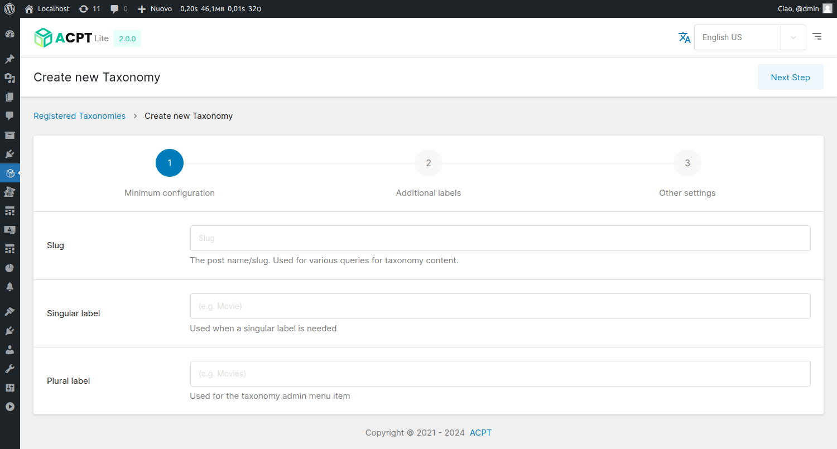The image size is (837, 449).
Task: Focus the Singular label input field
Action: click(x=500, y=306)
